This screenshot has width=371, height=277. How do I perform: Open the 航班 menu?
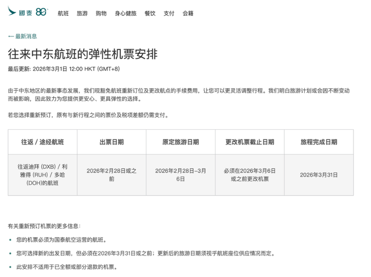[x=63, y=12]
